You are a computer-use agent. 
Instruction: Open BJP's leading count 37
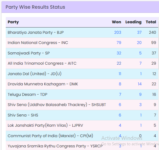click(139, 32)
